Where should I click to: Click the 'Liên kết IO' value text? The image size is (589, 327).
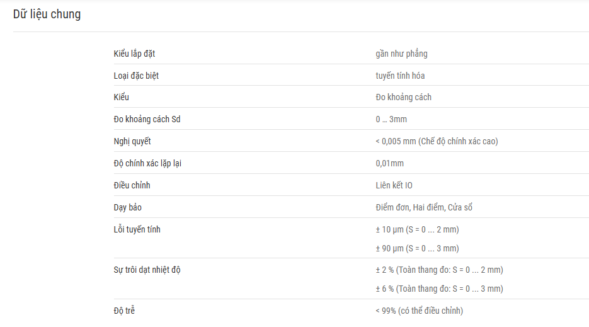coord(394,185)
